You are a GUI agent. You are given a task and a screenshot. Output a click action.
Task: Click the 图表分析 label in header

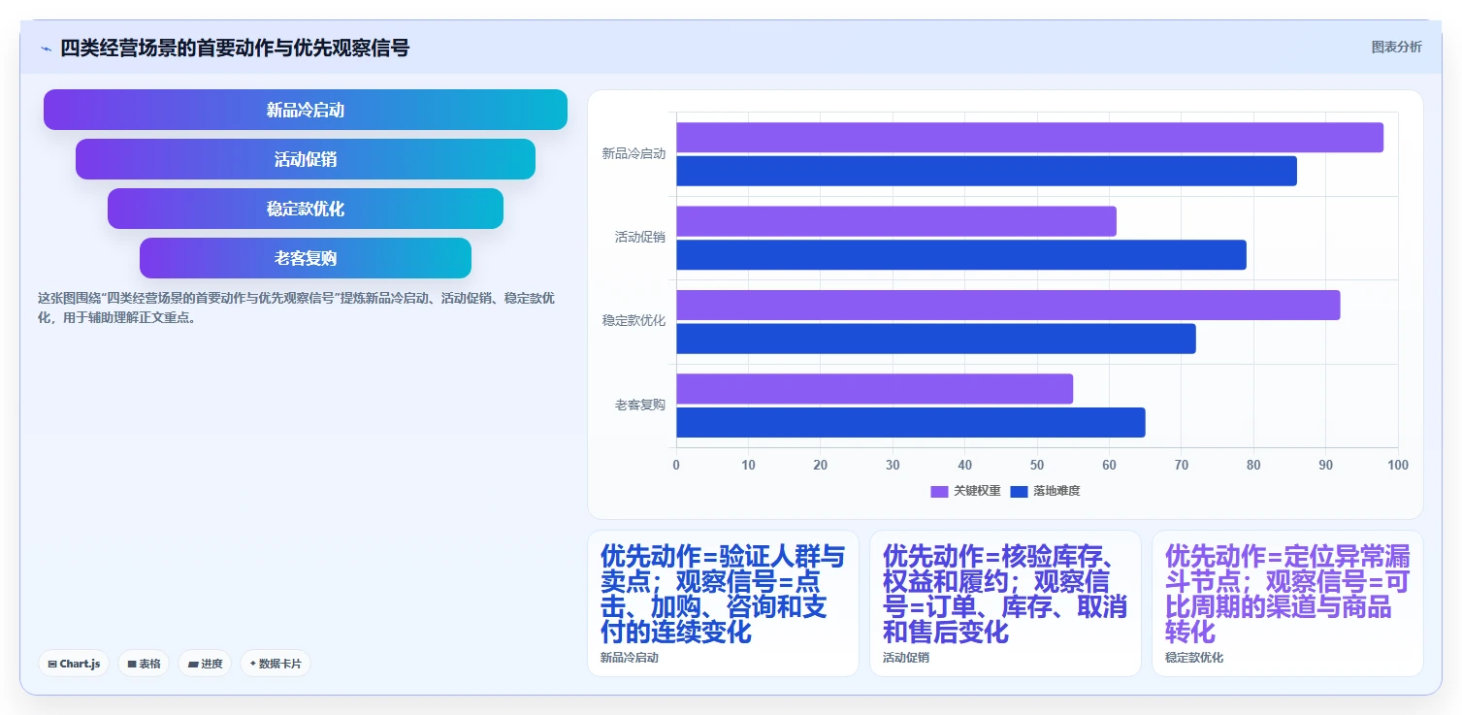pos(1396,48)
